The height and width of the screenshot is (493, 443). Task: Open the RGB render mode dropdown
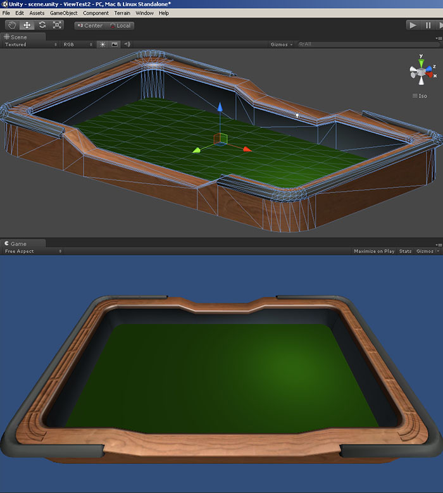pos(78,44)
